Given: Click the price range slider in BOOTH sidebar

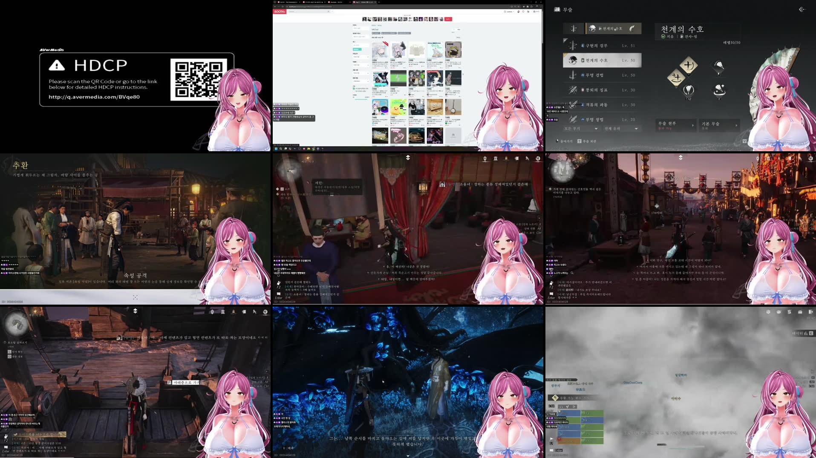Looking at the screenshot, I should coord(361,99).
